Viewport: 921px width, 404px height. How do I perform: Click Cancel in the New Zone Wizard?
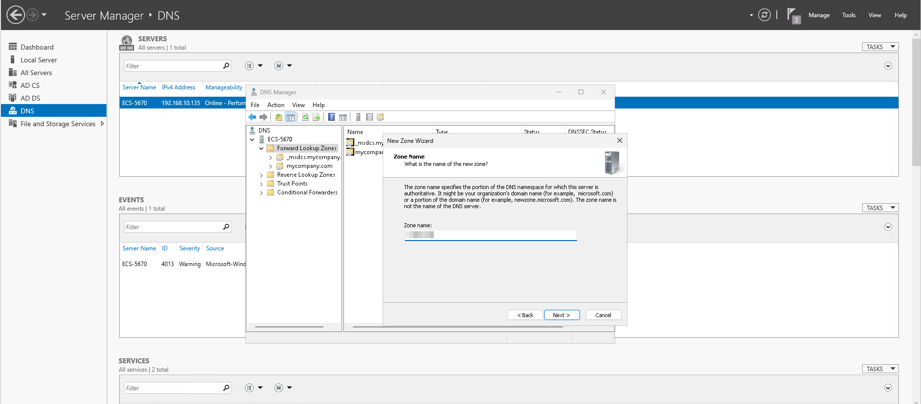(603, 315)
